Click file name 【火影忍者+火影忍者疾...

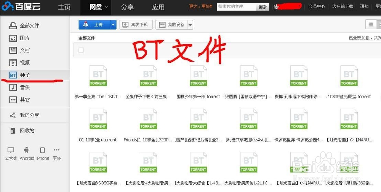(x=148, y=183)
